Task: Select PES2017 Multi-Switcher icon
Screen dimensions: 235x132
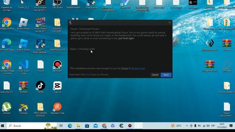Action: [40, 46]
